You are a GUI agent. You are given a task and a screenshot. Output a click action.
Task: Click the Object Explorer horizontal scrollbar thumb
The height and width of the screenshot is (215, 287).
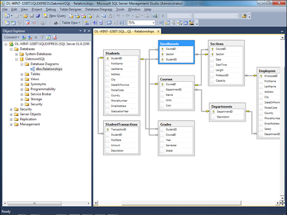point(35,203)
